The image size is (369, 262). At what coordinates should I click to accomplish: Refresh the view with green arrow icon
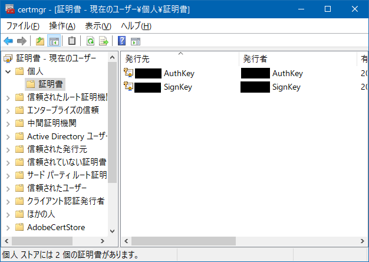coord(90,41)
